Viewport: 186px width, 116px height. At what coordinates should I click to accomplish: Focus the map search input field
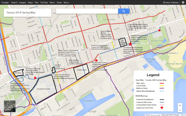point(87,11)
